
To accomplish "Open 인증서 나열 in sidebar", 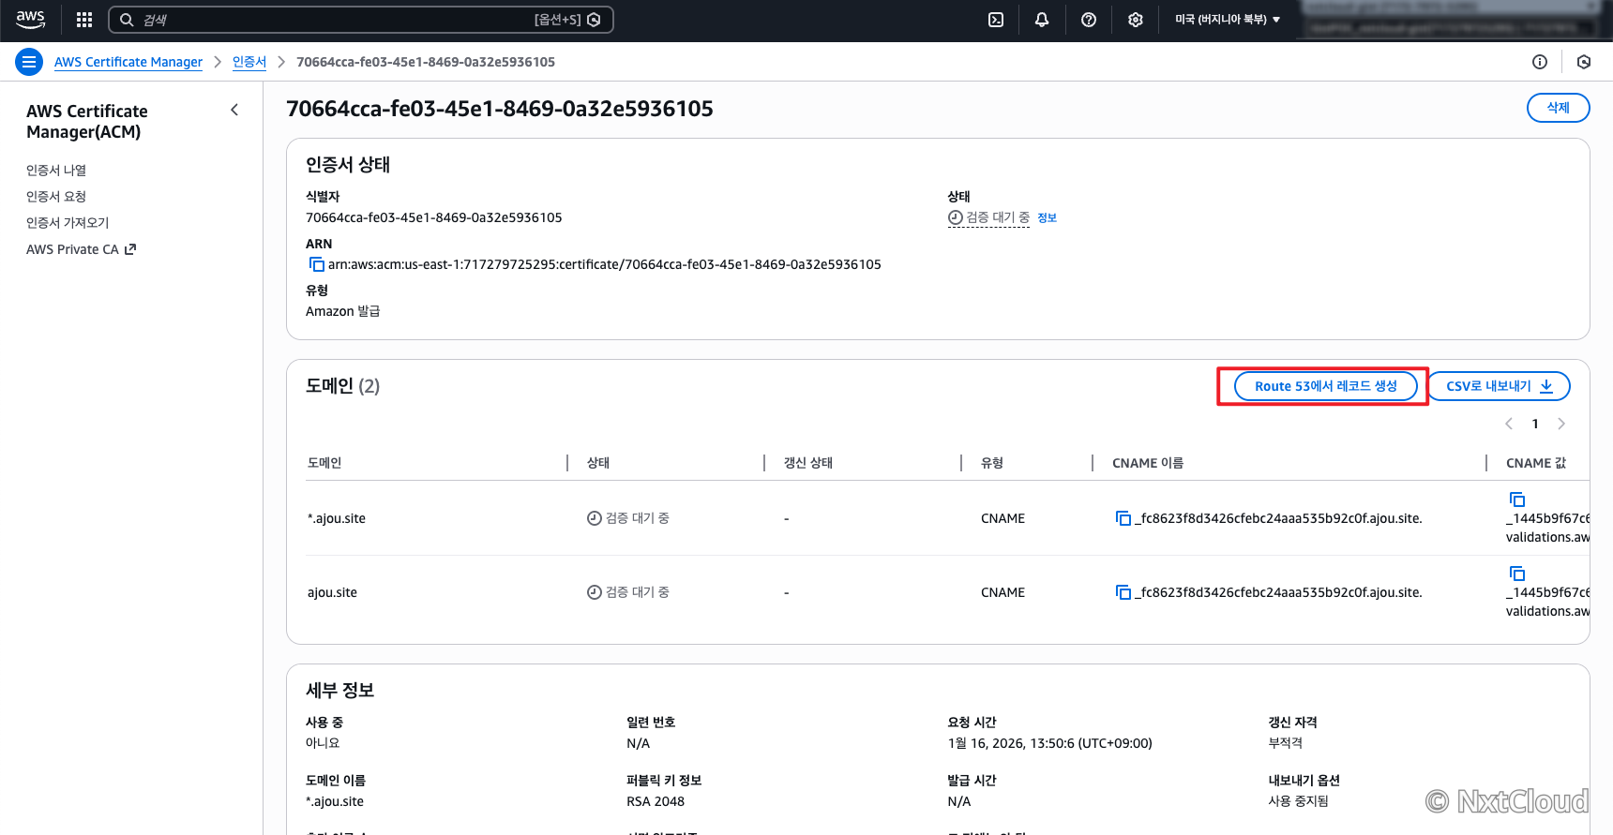I will (x=56, y=170).
